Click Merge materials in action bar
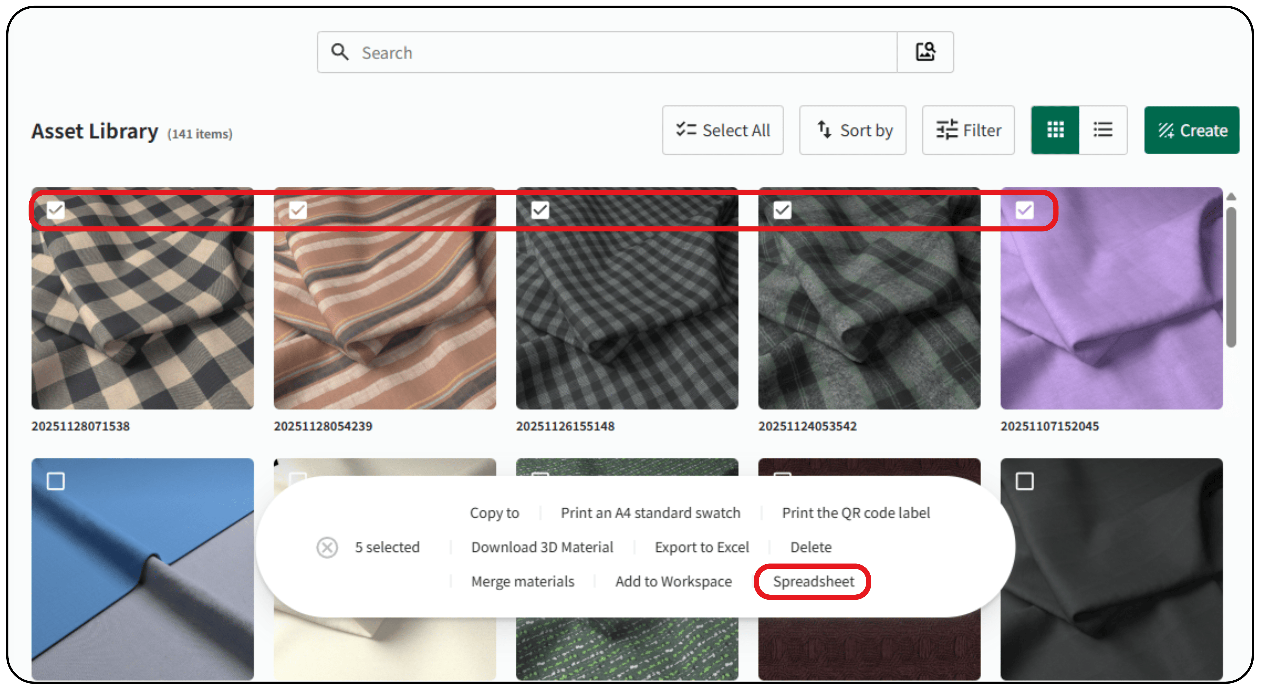 (x=523, y=582)
